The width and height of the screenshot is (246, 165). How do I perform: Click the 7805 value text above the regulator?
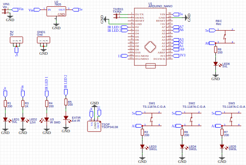point(58,5)
